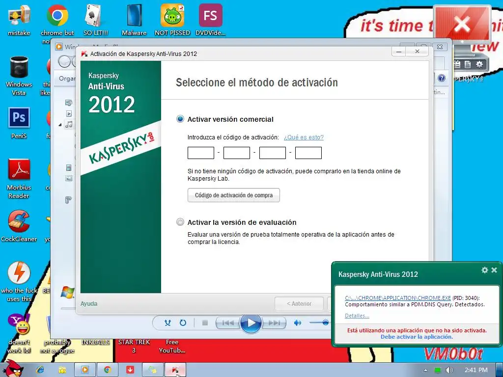503x377 pixels.
Task: Click red download arrow taskbar icon
Action: click(130, 370)
